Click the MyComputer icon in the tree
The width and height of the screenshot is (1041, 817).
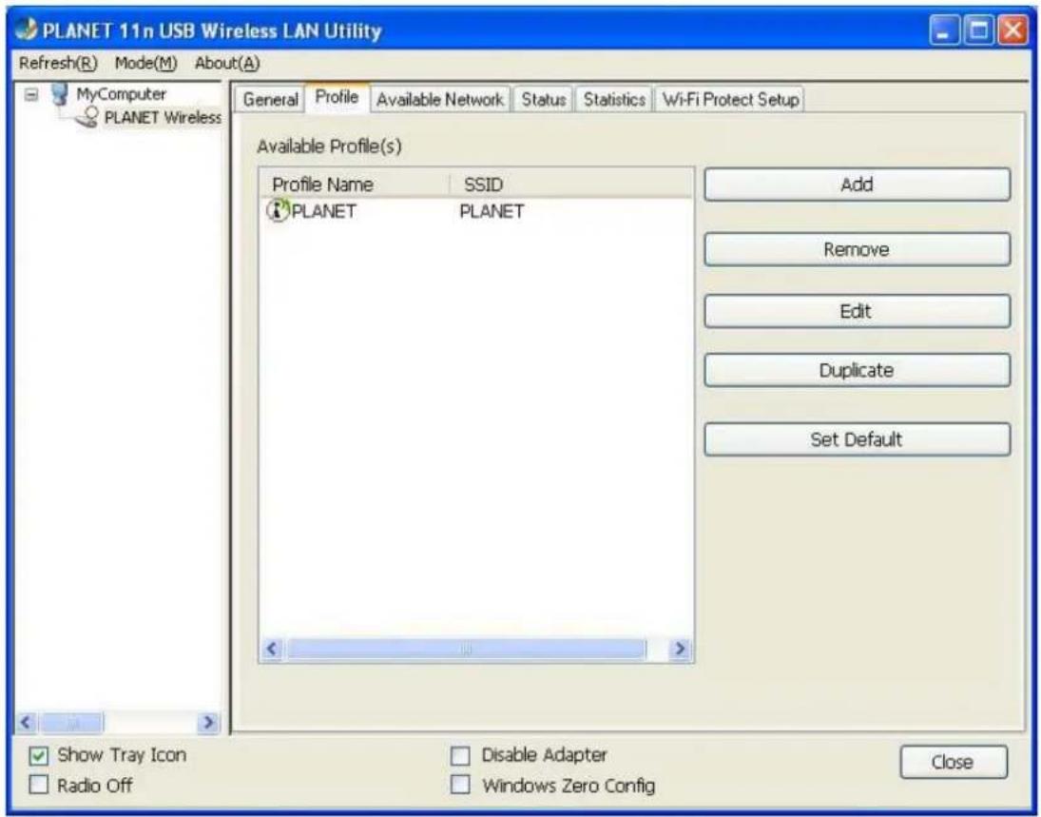coord(60,93)
